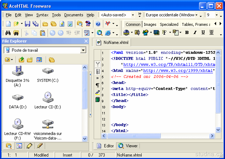Click the blue Help question mark icon
This screenshot has height=159, width=225.
[98, 24]
